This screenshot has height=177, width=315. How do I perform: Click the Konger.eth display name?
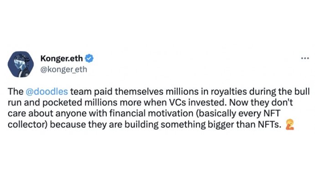tap(62, 58)
